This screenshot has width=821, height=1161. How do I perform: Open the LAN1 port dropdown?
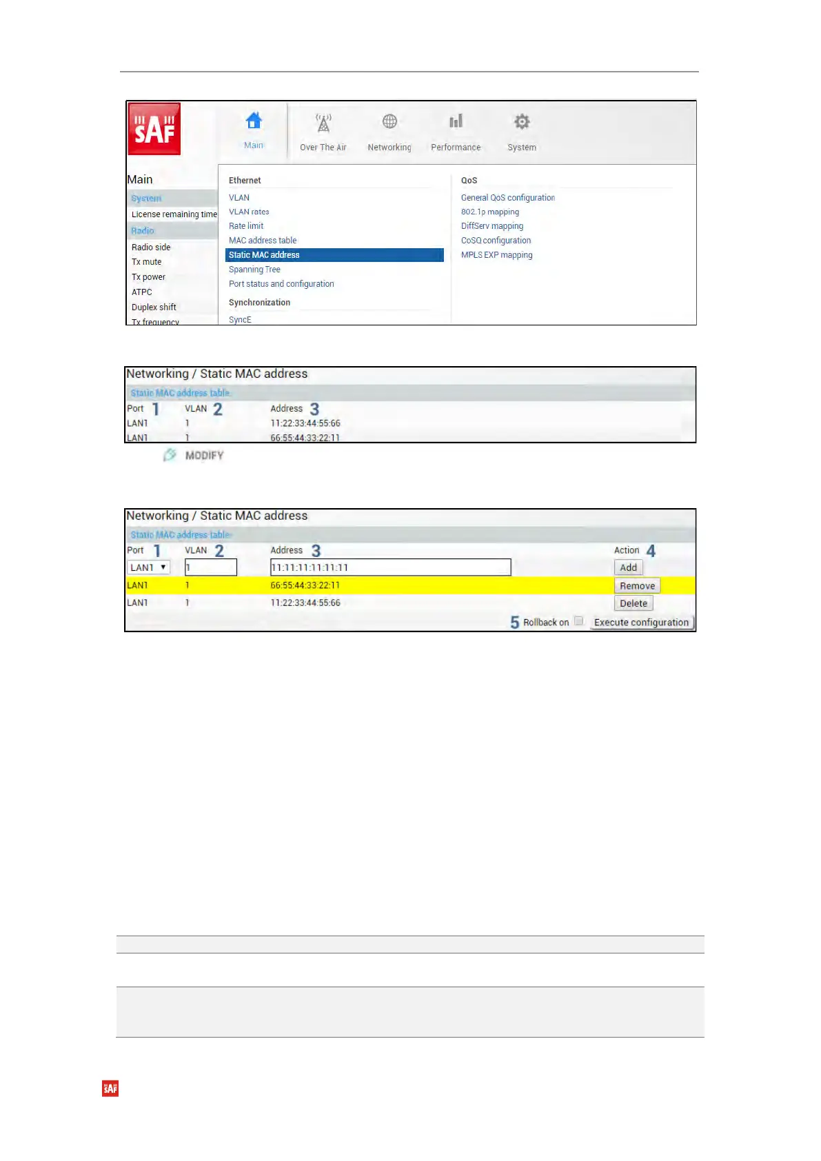coord(148,567)
